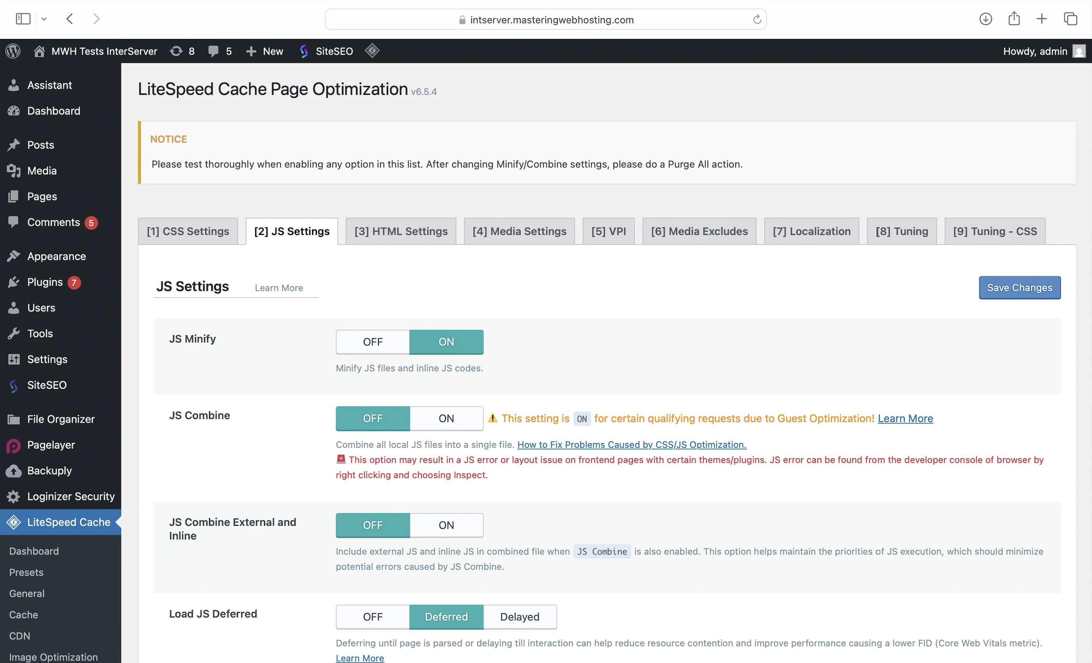Open How to Fix Problems link
This screenshot has height=663, width=1092.
tap(632, 445)
